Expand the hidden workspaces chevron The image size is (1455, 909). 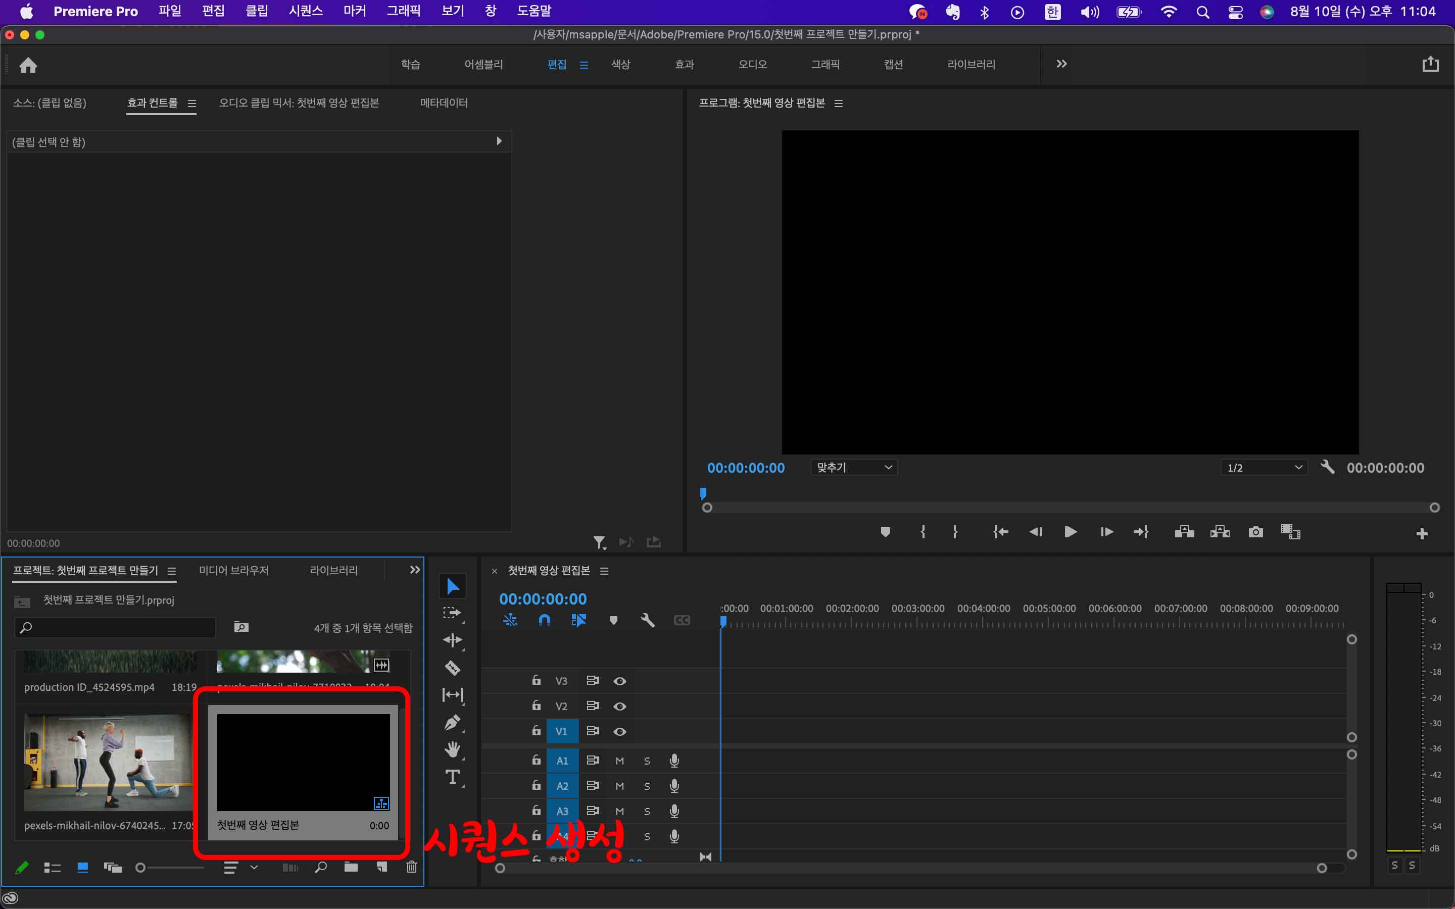[1061, 64]
